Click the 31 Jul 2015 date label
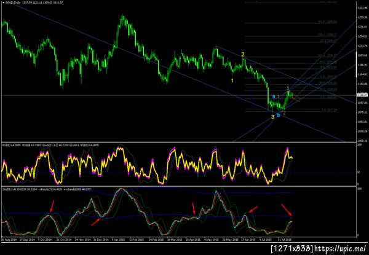The image size is (369, 255). click(286, 240)
